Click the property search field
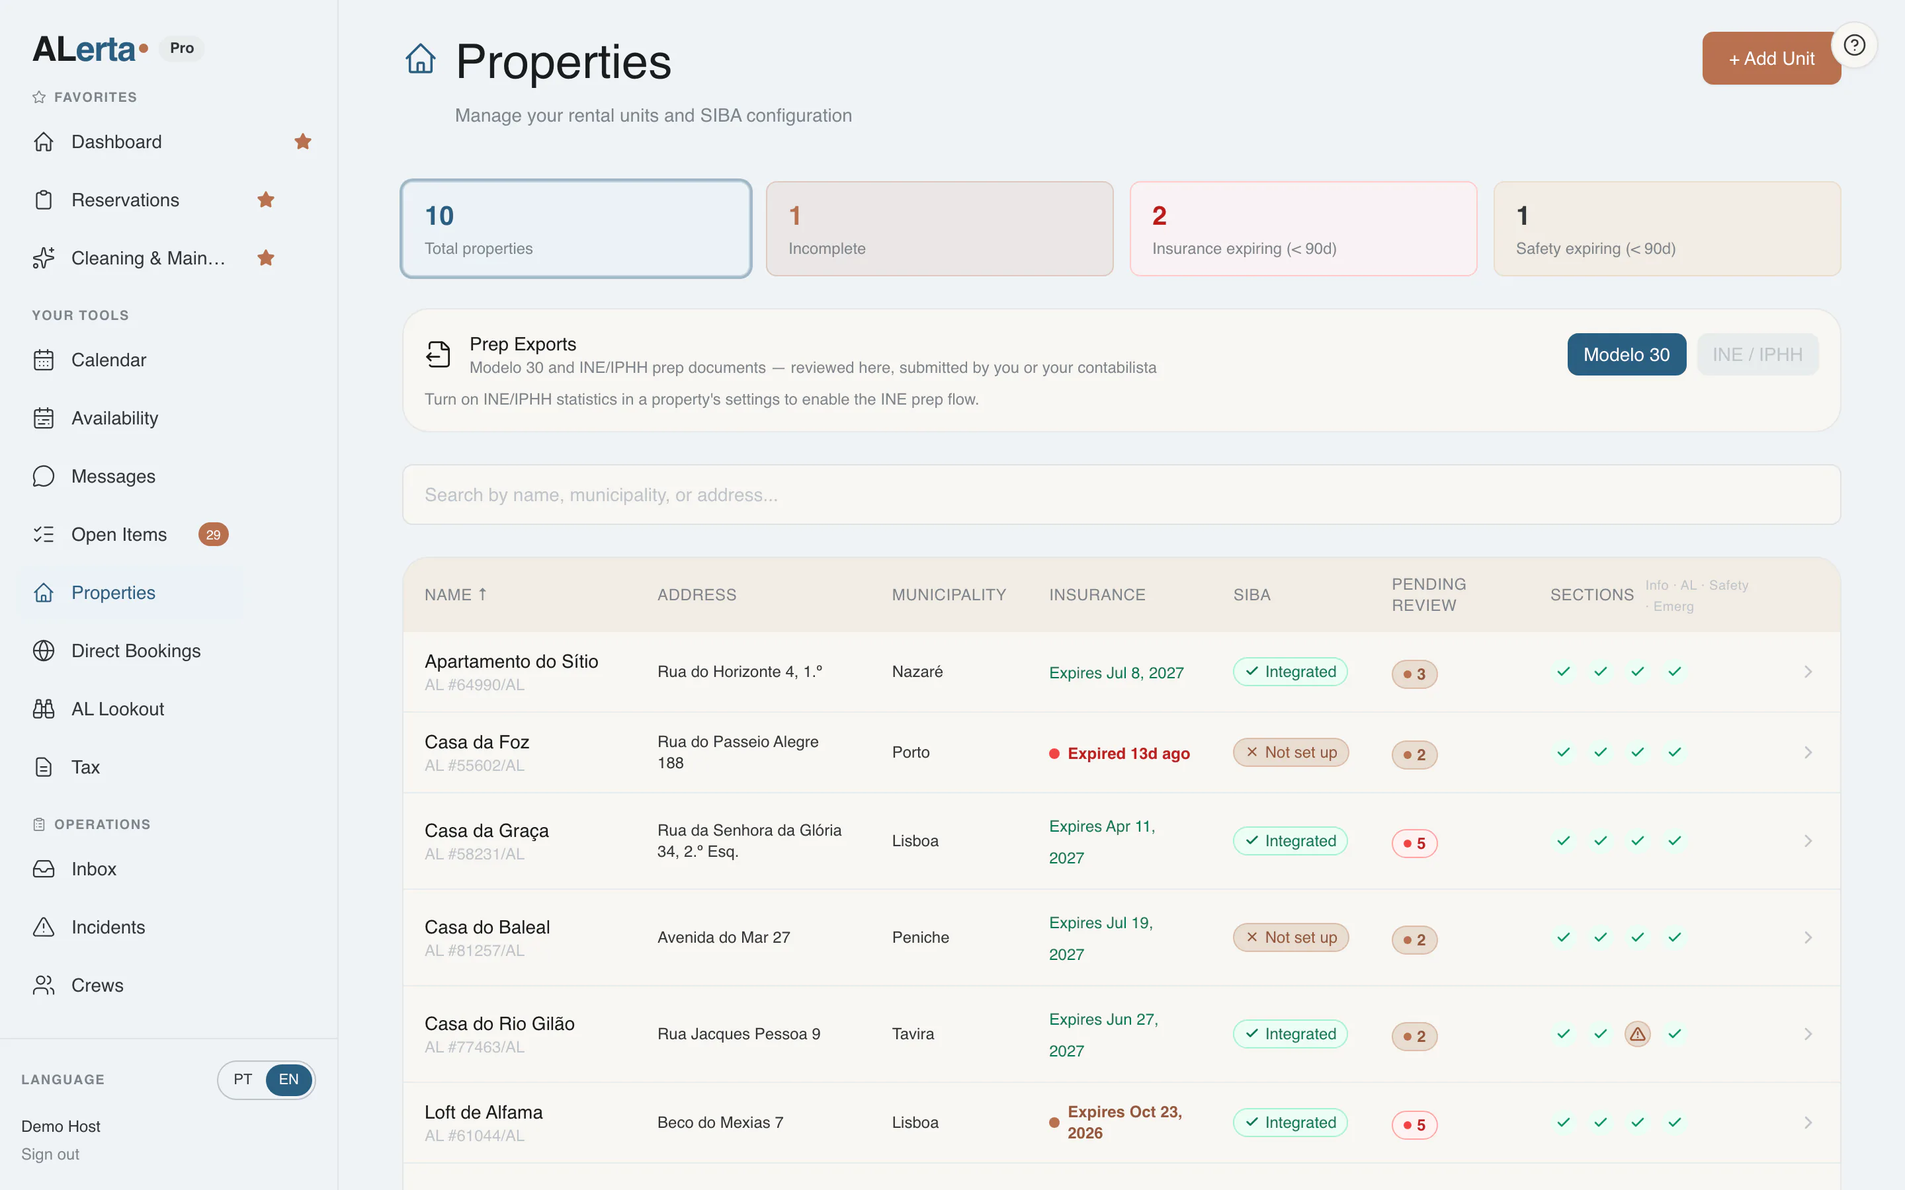The image size is (1905, 1190). [1121, 495]
